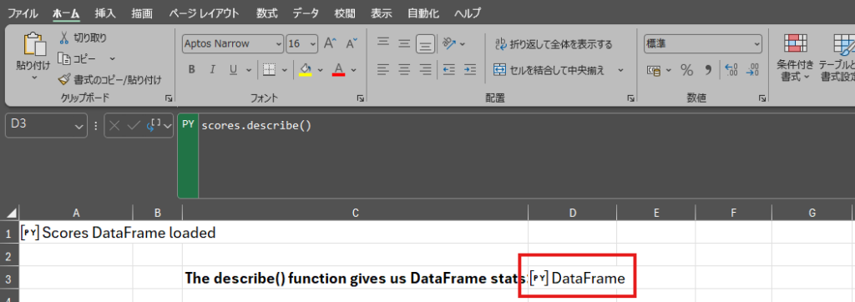Align text right horizontally
The width and height of the screenshot is (855, 302).
click(x=425, y=69)
